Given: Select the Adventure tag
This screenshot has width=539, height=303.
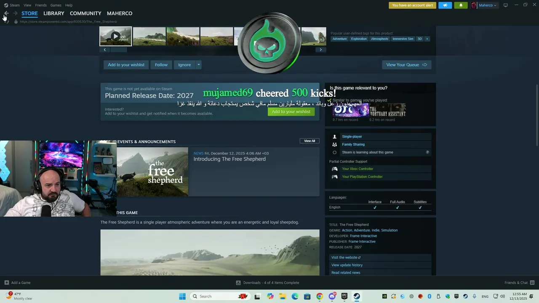Looking at the screenshot, I should pyautogui.click(x=339, y=39).
